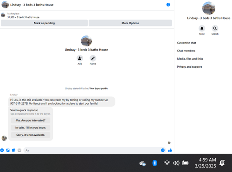Click the center chat house avatar
The image size is (232, 172).
pyautogui.click(x=86, y=41)
